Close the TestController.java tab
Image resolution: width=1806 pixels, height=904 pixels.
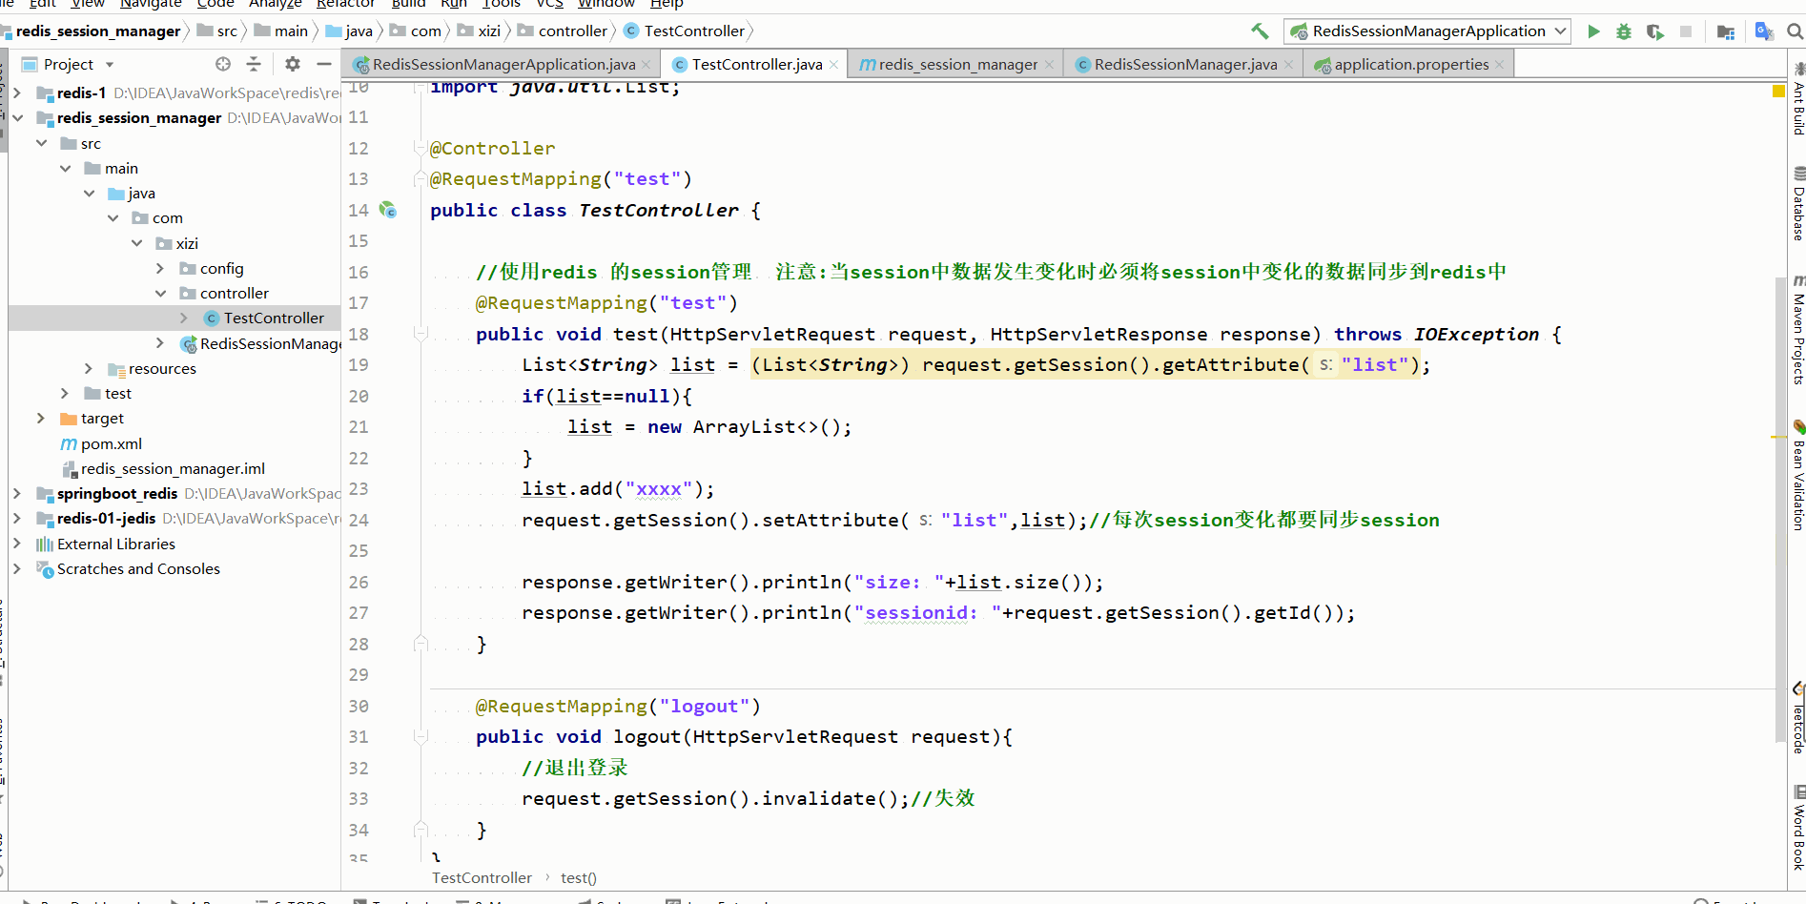pyautogui.click(x=833, y=64)
